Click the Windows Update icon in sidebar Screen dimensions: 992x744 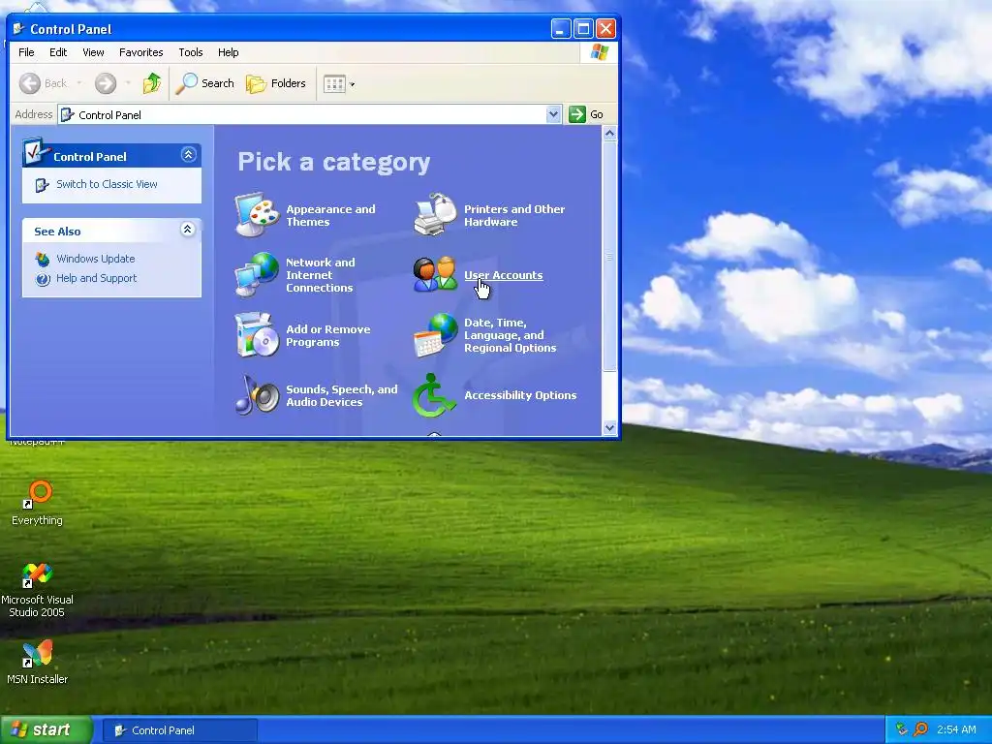pos(43,259)
